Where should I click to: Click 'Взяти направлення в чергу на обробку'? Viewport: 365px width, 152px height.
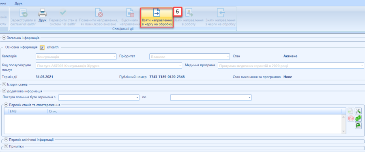157,18
